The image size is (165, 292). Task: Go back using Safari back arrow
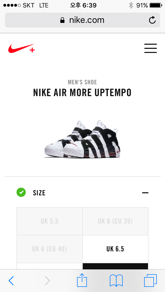[11, 281]
